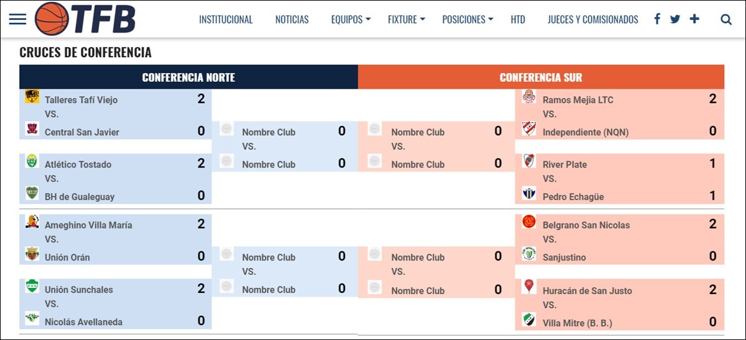Open the Facebook page icon
The height and width of the screenshot is (340, 746).
click(x=657, y=19)
